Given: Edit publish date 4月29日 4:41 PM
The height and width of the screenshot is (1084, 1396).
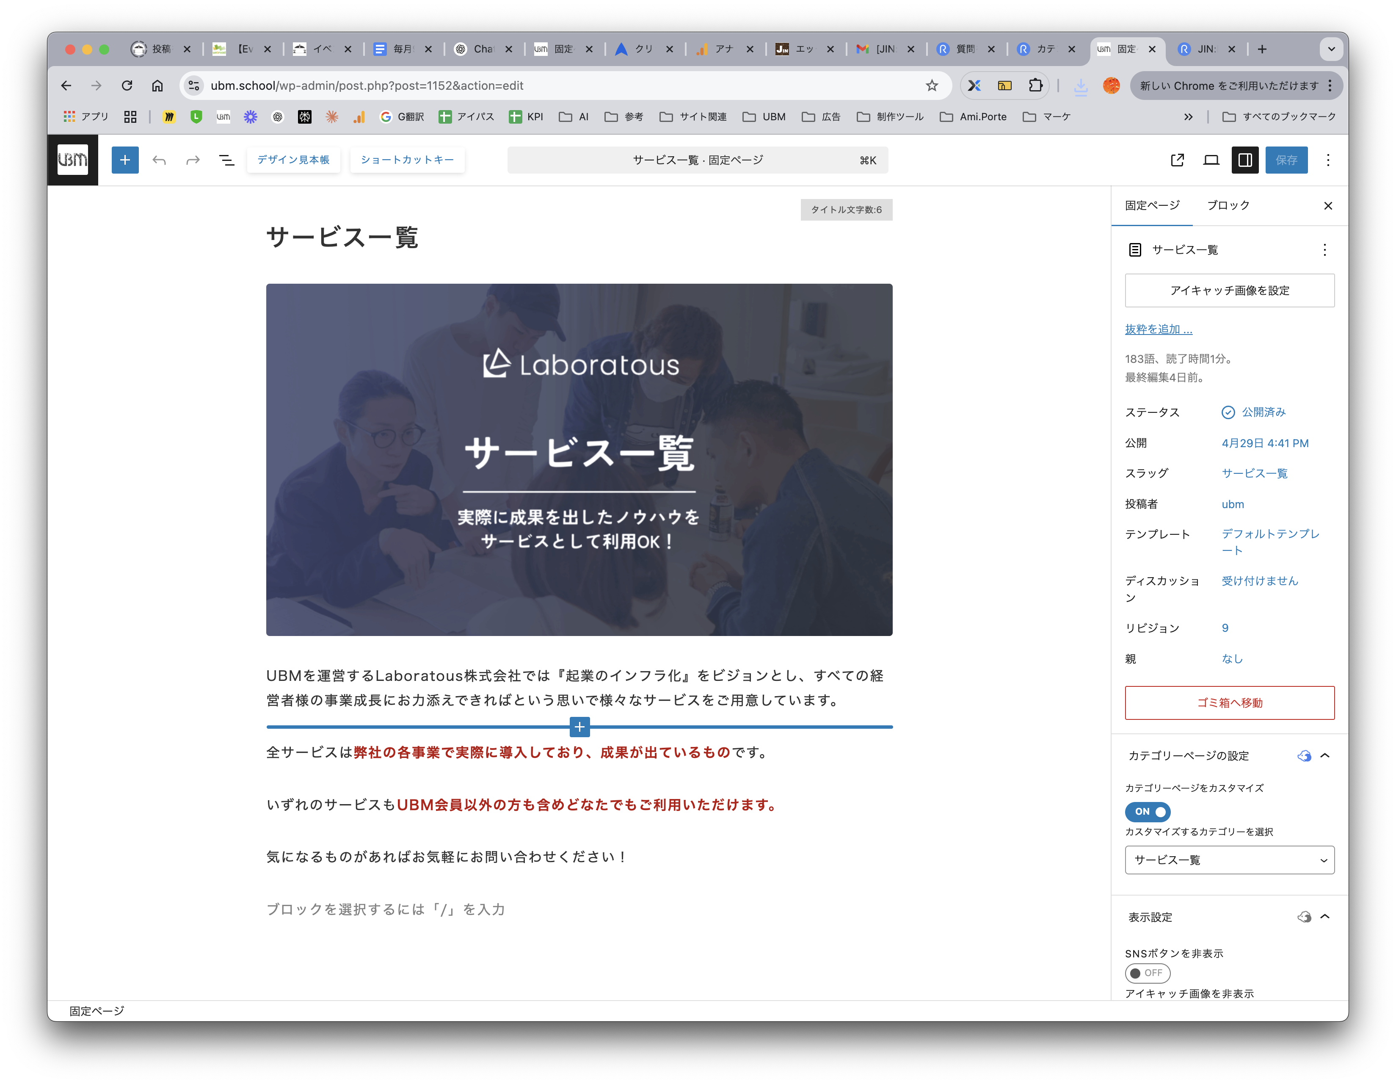Looking at the screenshot, I should pyautogui.click(x=1265, y=443).
